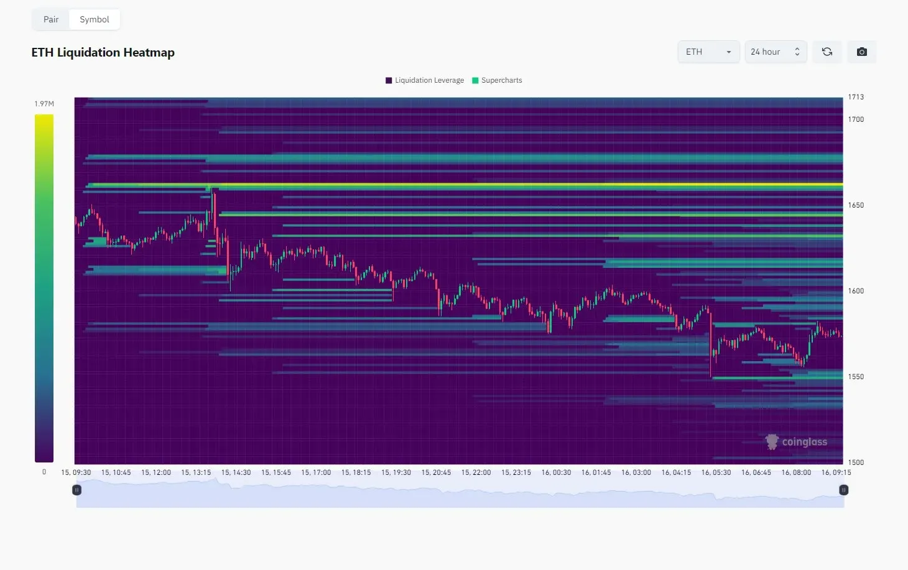Open the 24 hour timeframe dropdown
The width and height of the screenshot is (908, 570).
coord(769,52)
